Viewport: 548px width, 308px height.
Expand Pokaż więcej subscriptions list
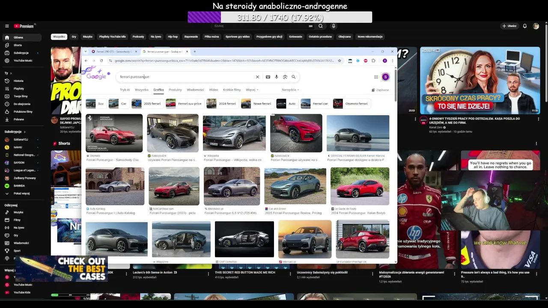click(x=21, y=193)
